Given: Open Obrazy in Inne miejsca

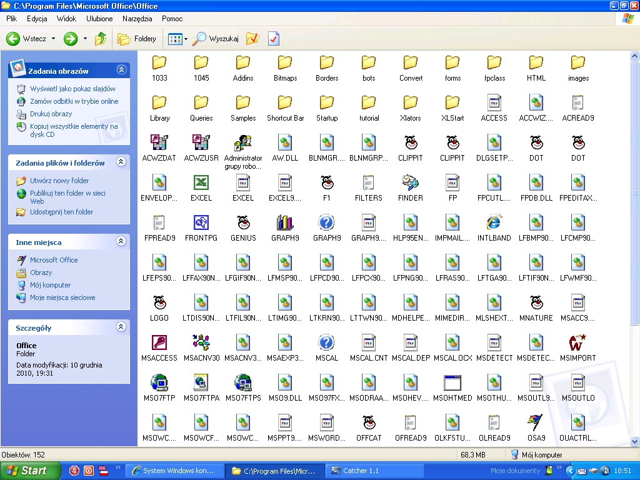Looking at the screenshot, I should coord(41,272).
